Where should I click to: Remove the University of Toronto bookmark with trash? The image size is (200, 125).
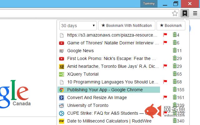[x=175, y=105]
